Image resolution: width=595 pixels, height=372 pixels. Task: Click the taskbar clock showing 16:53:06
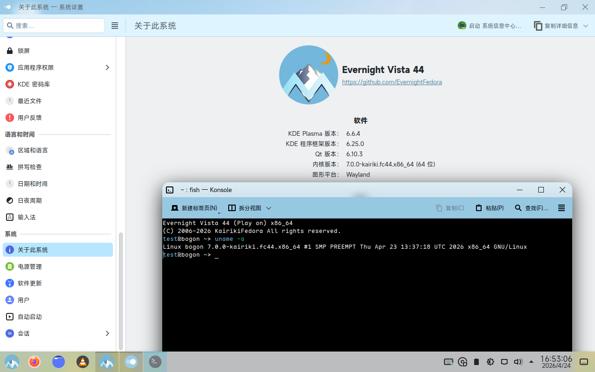click(556, 362)
